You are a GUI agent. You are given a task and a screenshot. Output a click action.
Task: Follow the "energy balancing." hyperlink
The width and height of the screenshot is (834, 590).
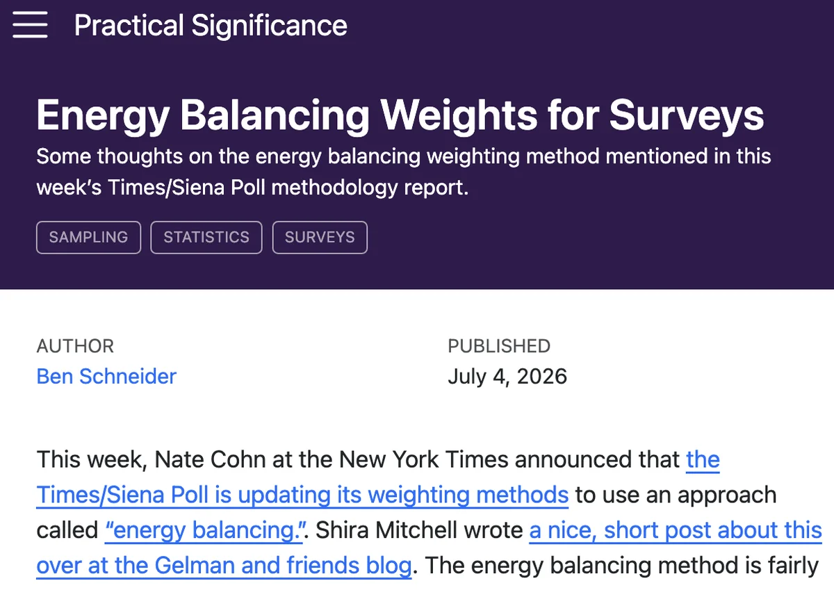pos(206,530)
